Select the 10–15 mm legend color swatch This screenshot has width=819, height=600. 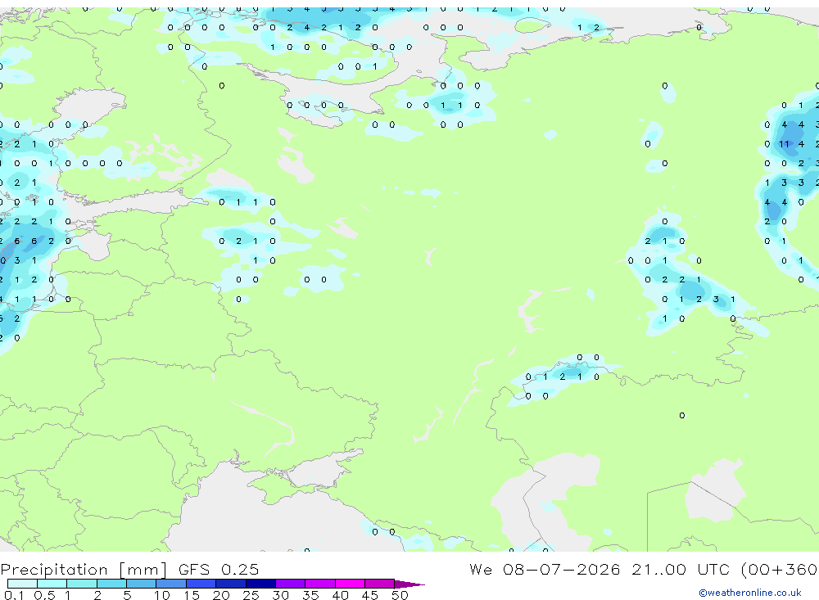[171, 584]
